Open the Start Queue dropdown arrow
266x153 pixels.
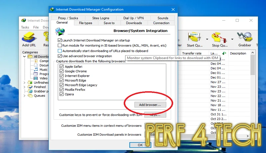(207, 39)
